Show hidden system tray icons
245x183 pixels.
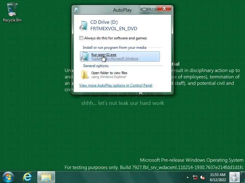(x=187, y=177)
